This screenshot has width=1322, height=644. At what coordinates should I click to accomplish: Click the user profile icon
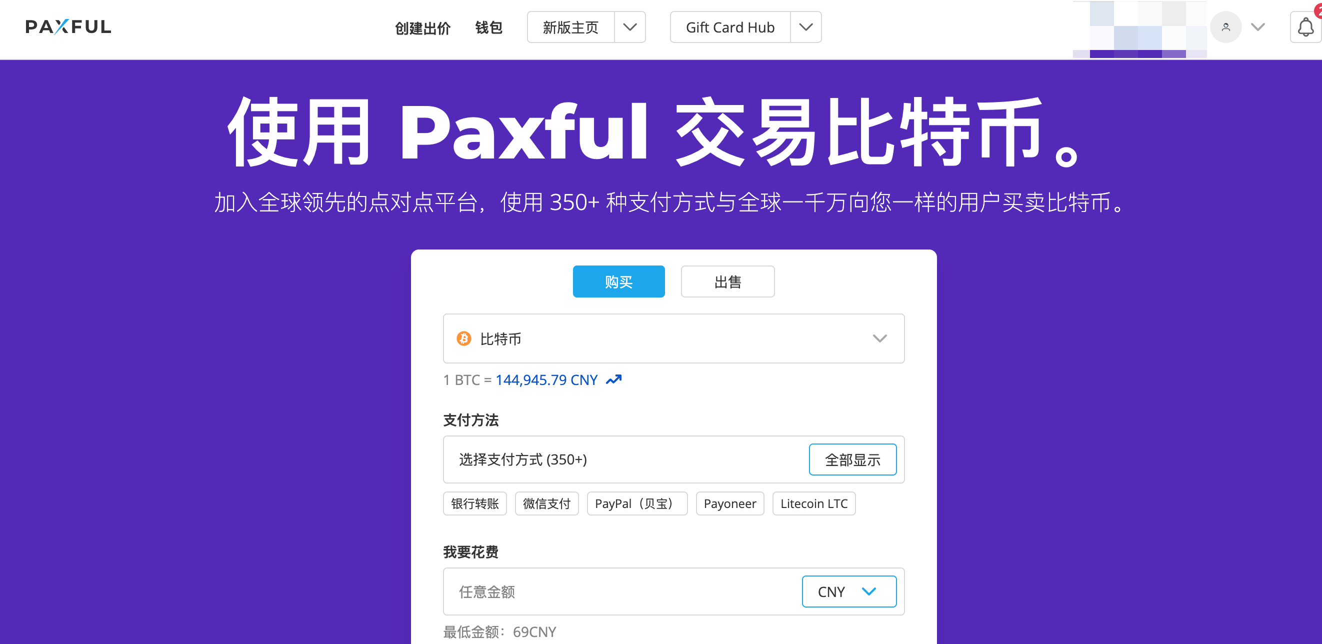[1224, 27]
